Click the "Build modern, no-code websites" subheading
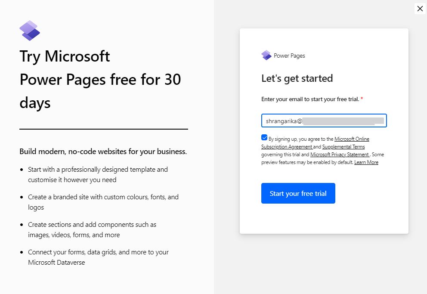This screenshot has height=294, width=427. point(103,152)
